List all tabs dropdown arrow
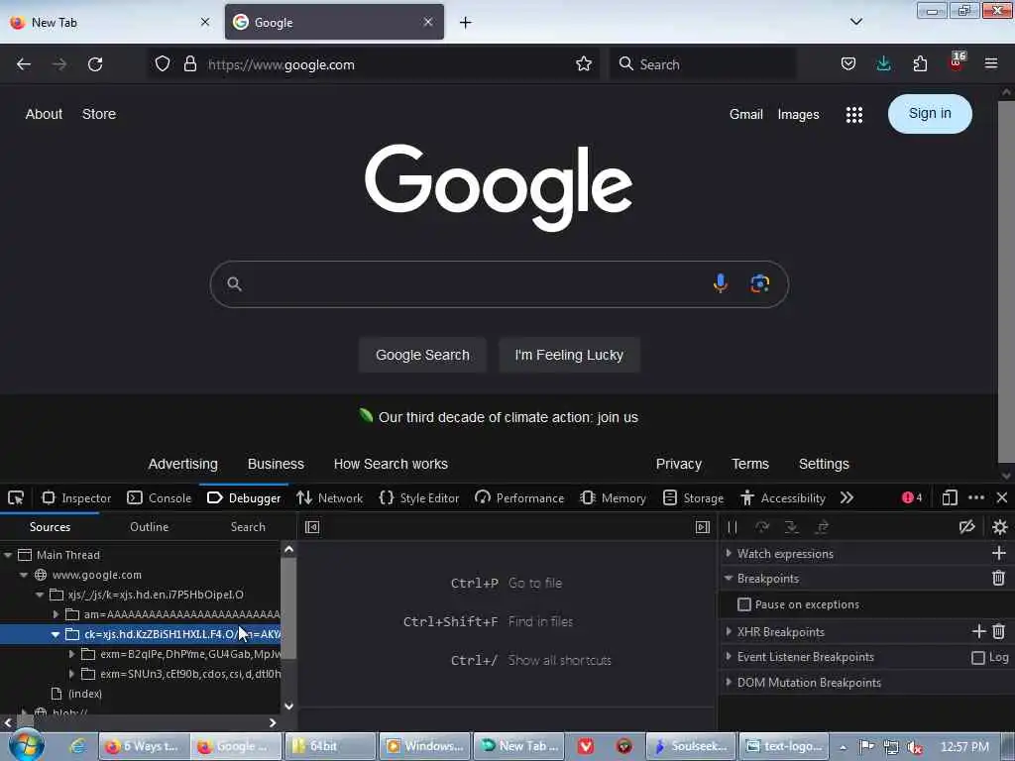This screenshot has height=761, width=1015. [x=855, y=22]
